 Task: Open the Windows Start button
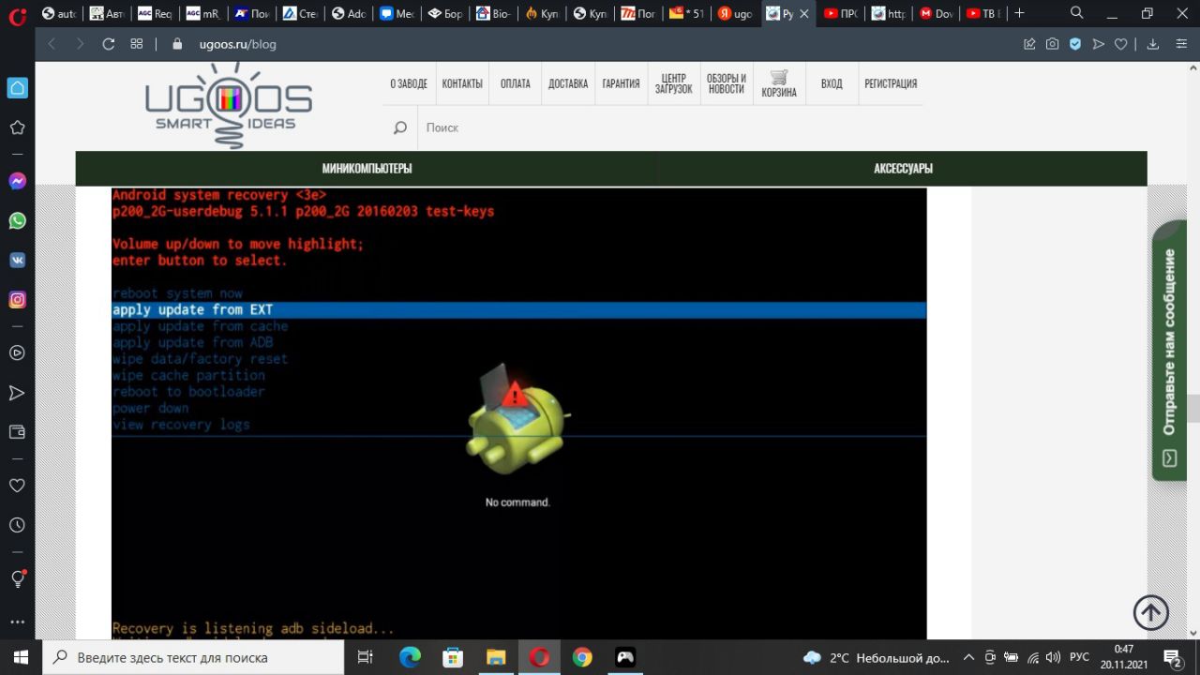(x=21, y=657)
